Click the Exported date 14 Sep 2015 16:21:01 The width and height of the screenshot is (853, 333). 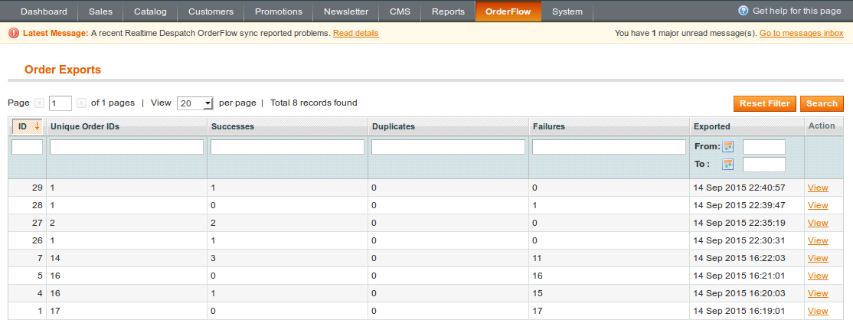[740, 276]
